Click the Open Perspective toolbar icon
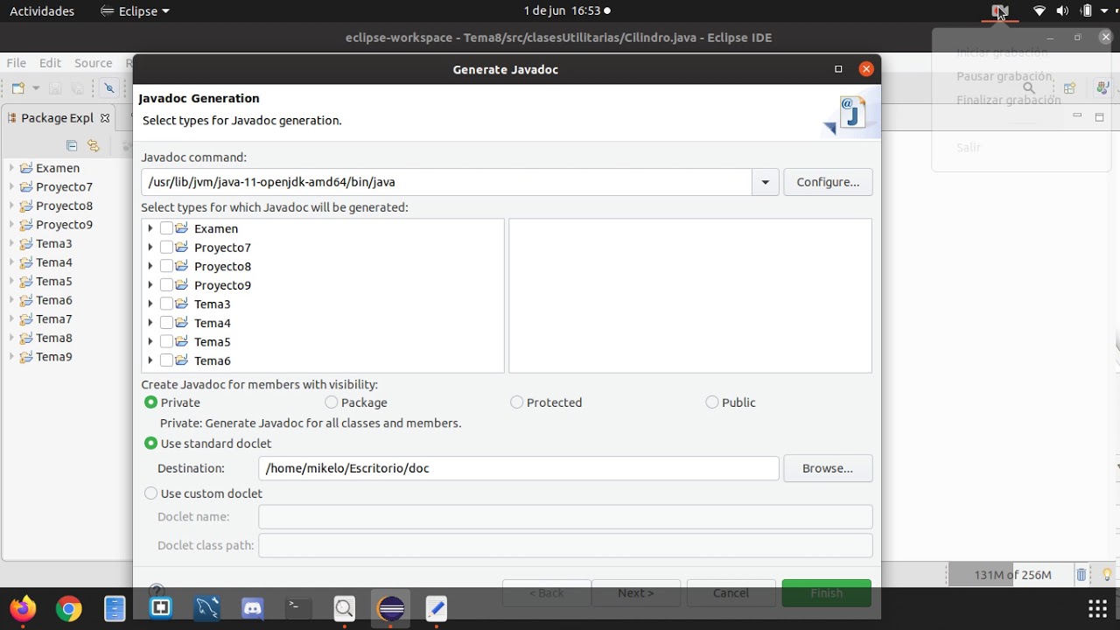The image size is (1120, 630). [x=1069, y=88]
